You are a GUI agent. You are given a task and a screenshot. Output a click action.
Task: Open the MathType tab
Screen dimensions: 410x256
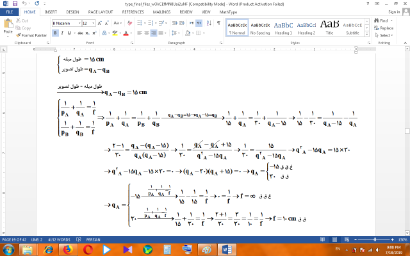(228, 12)
